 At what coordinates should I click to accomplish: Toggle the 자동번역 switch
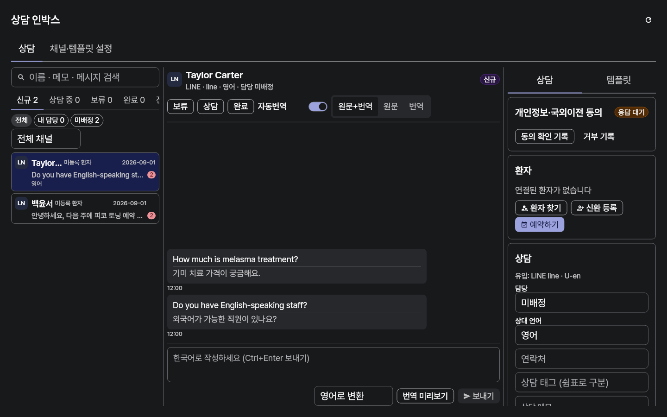click(318, 107)
